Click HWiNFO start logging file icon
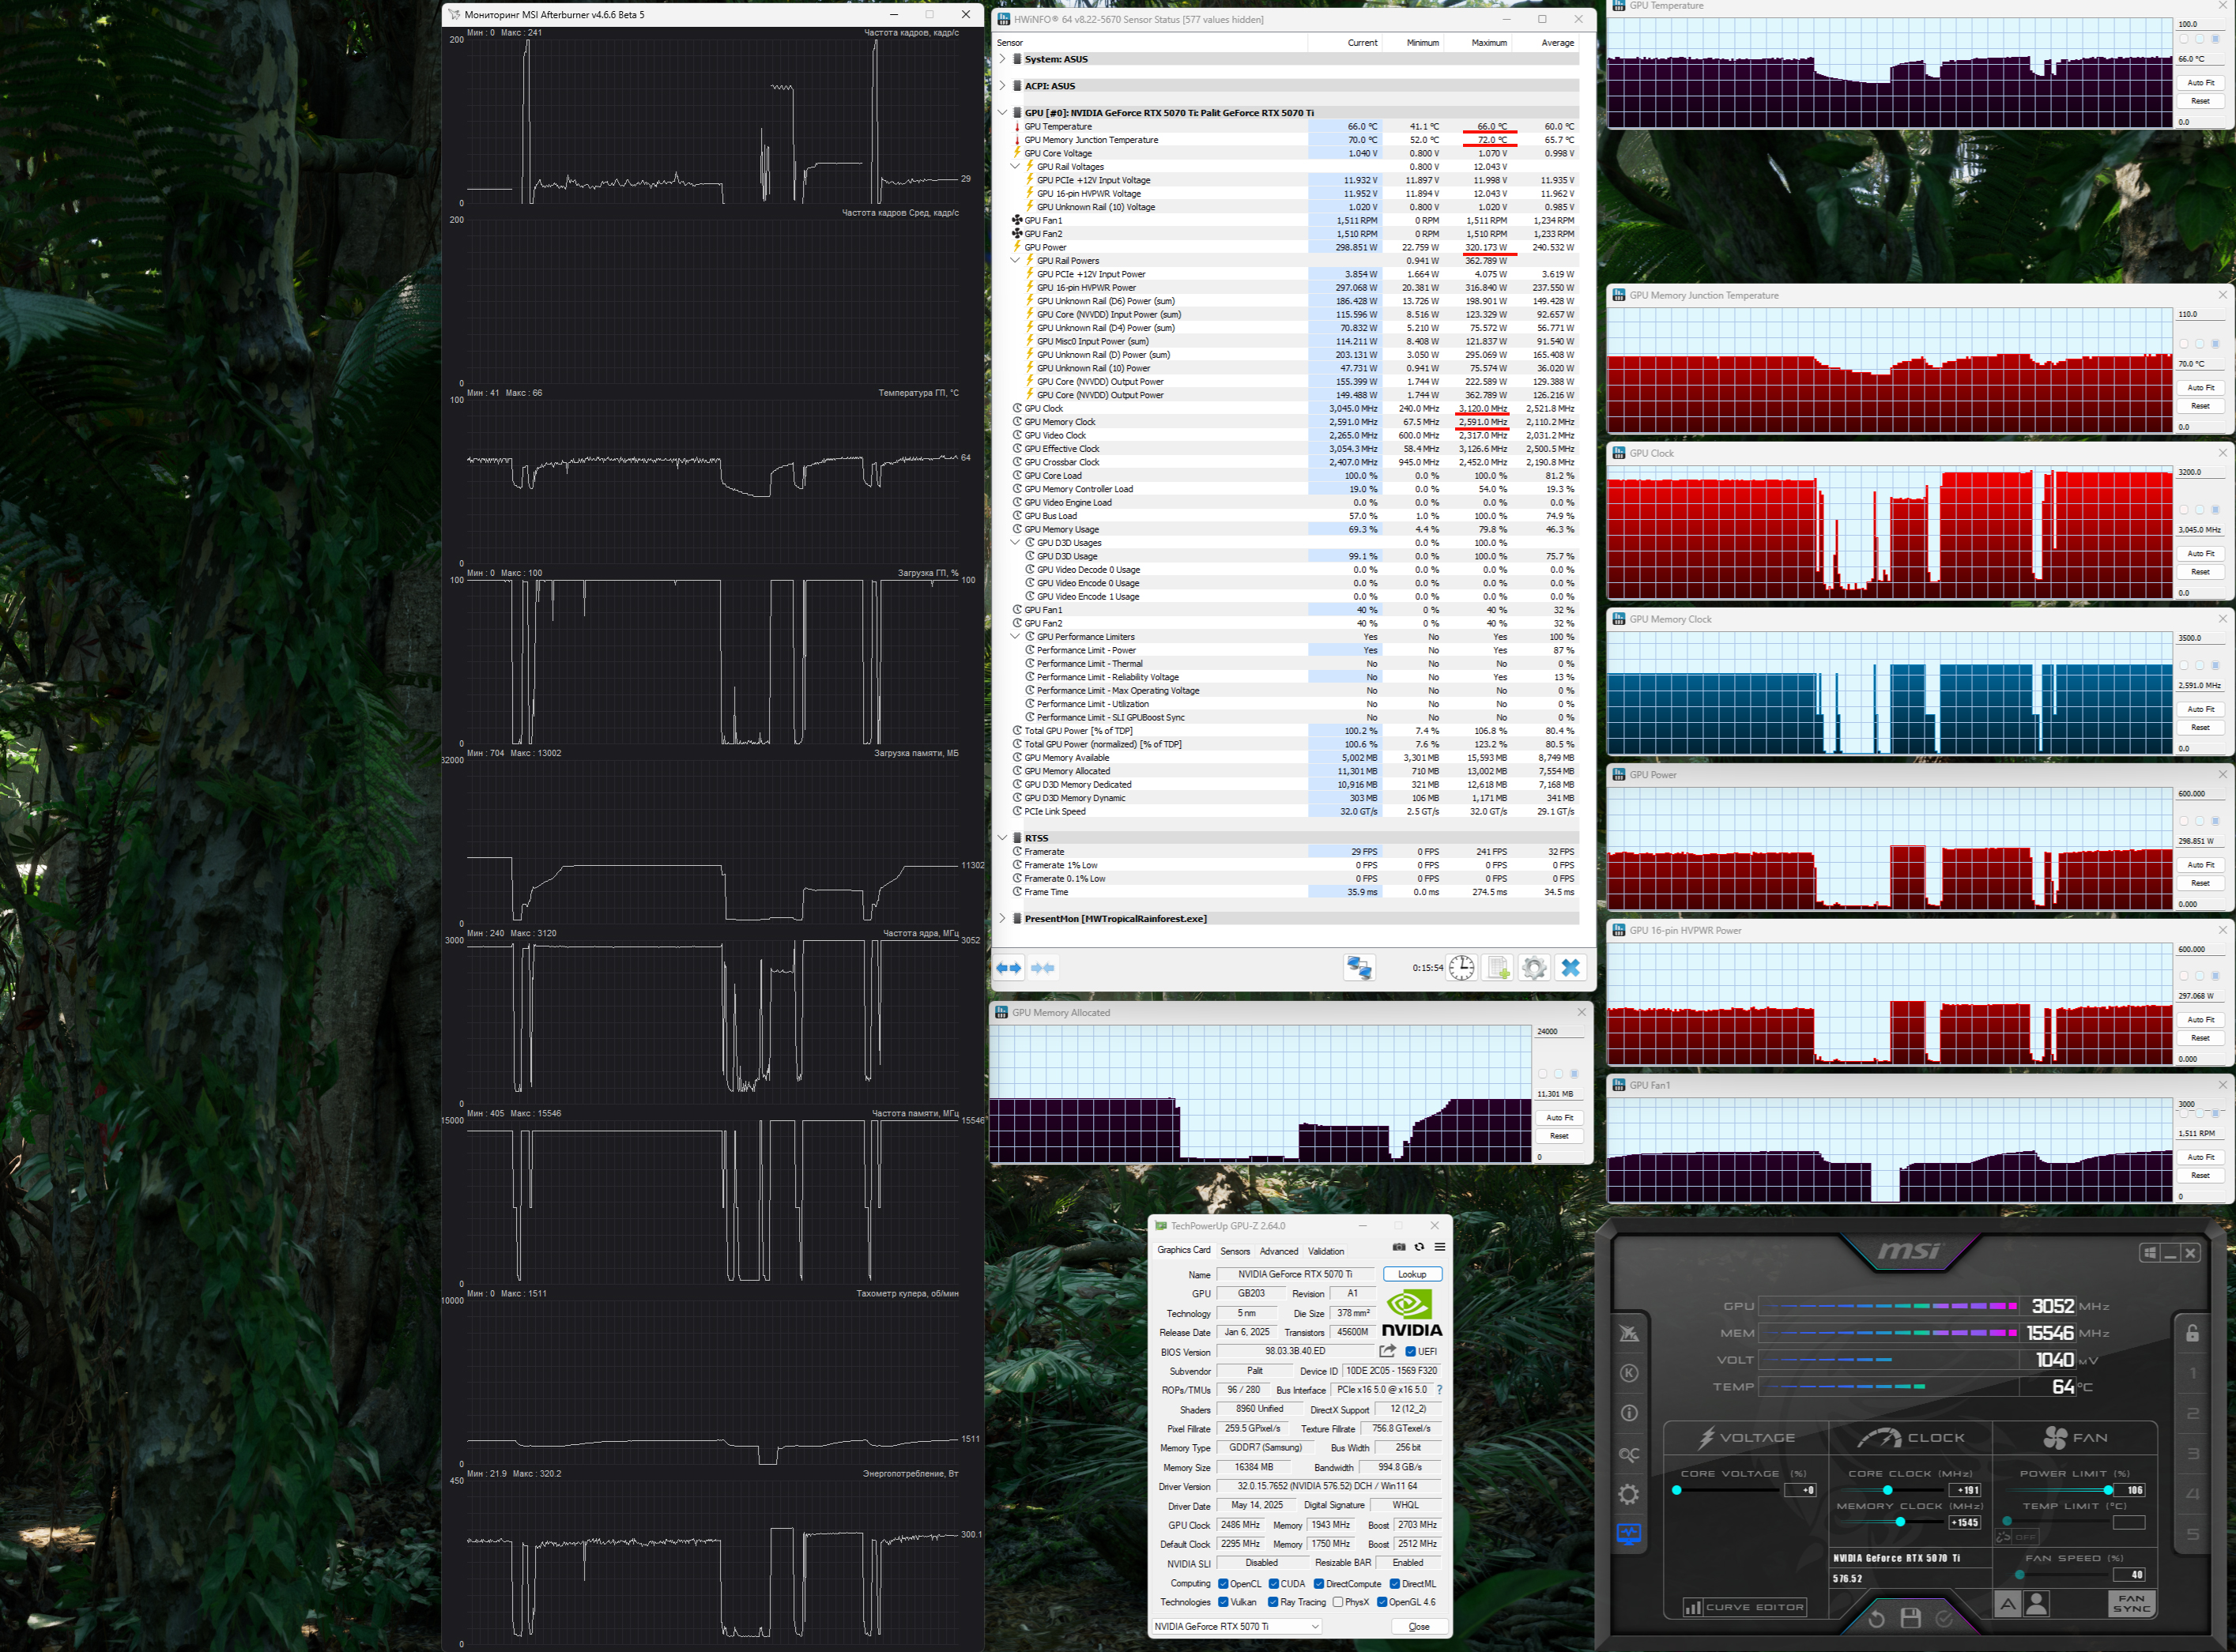This screenshot has width=2236, height=1652. (1498, 968)
